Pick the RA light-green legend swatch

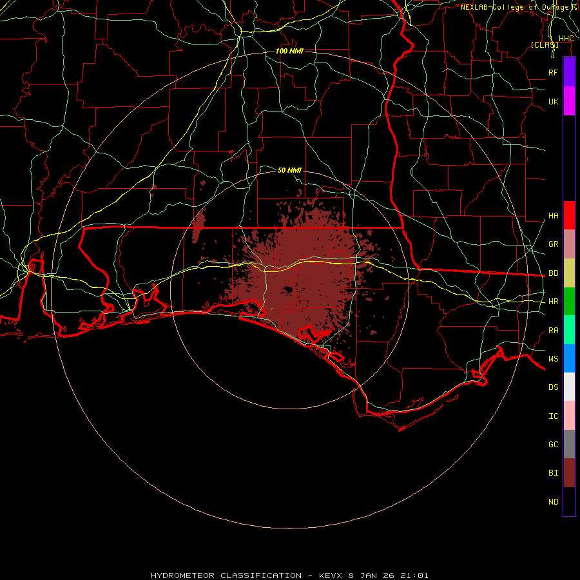(x=569, y=330)
